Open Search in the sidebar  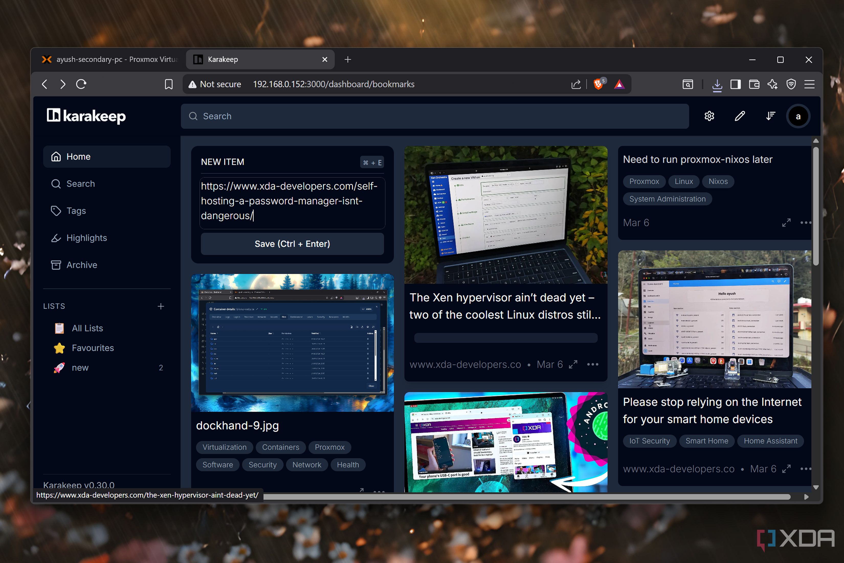tap(107, 183)
